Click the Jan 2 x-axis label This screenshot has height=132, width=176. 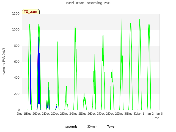(150, 114)
